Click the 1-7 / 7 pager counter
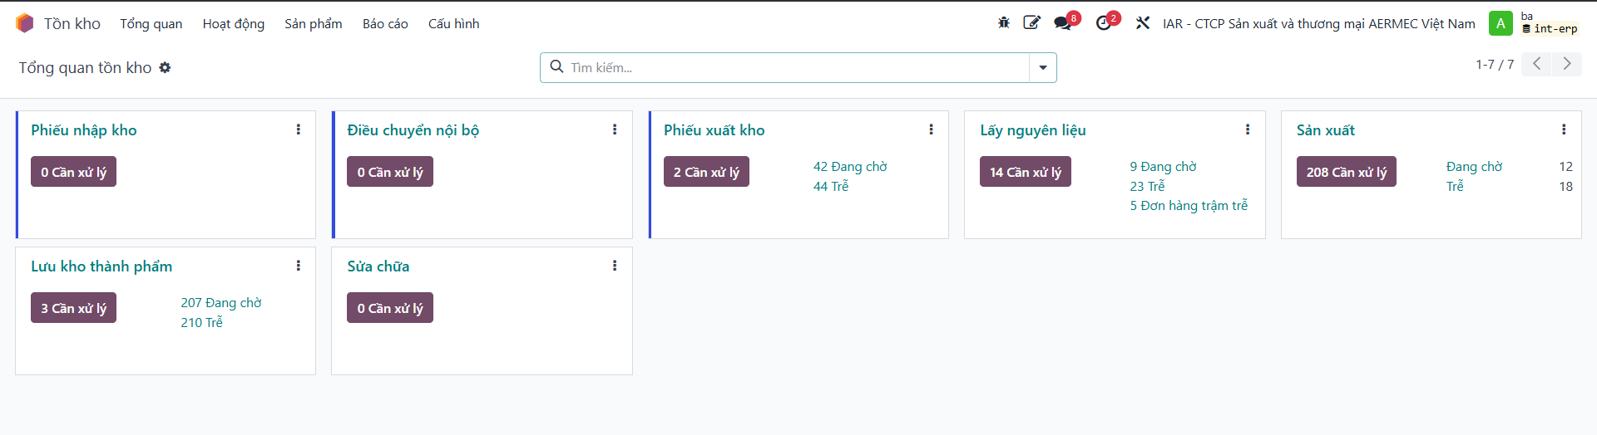The width and height of the screenshot is (1597, 435). 1495,65
